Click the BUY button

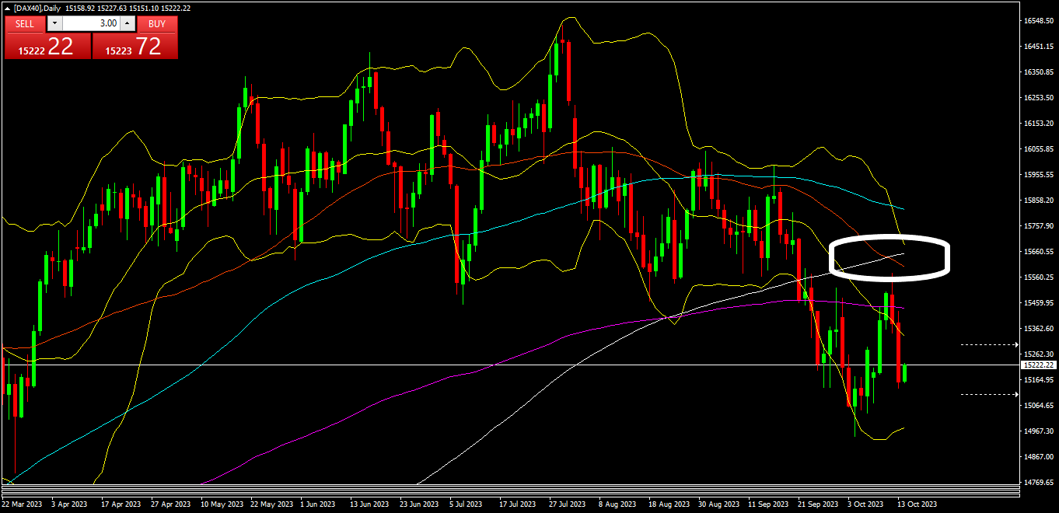pyautogui.click(x=157, y=23)
